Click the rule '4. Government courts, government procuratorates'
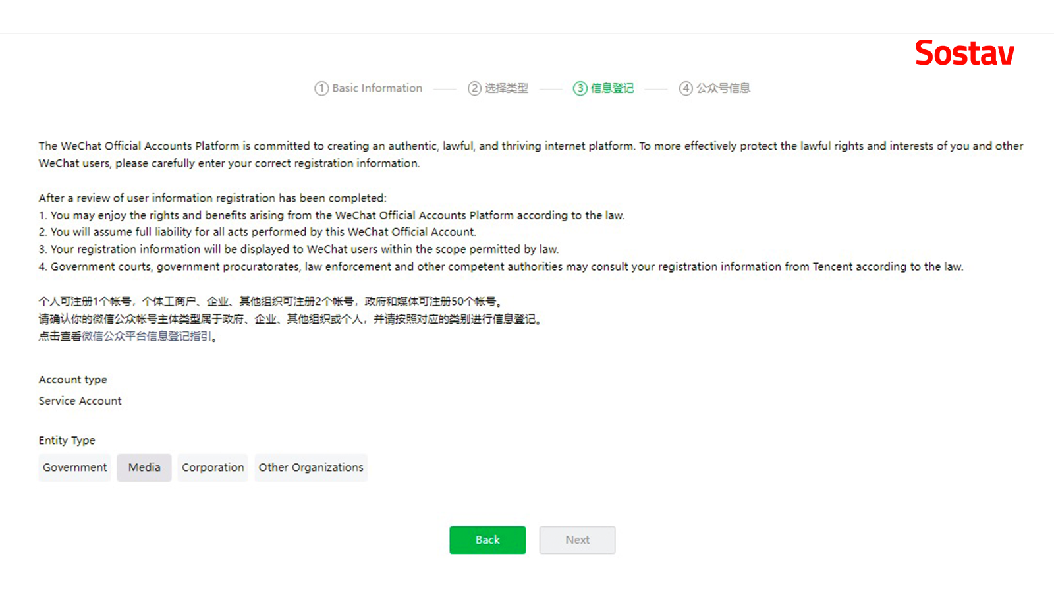 pyautogui.click(x=501, y=267)
